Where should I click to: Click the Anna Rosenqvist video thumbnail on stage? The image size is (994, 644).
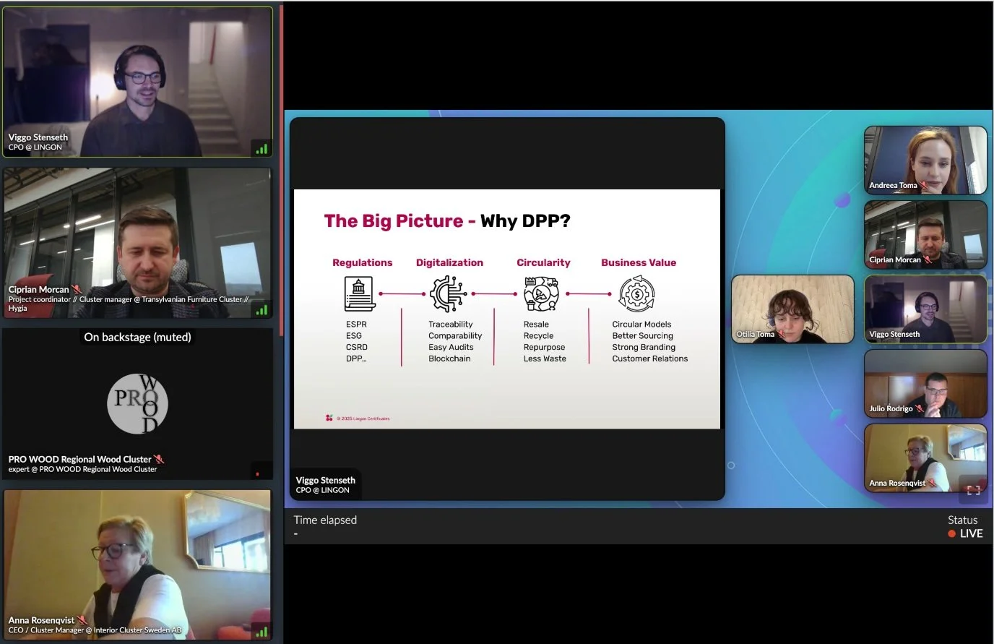[925, 458]
